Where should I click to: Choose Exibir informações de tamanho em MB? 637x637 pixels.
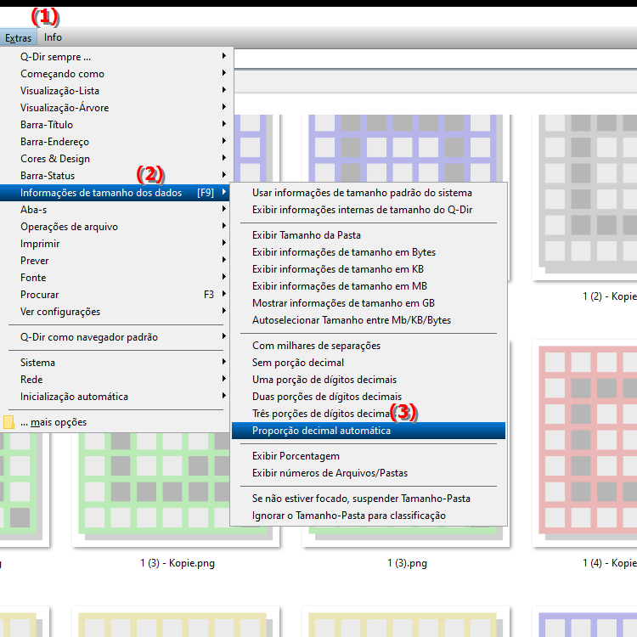[x=339, y=286]
